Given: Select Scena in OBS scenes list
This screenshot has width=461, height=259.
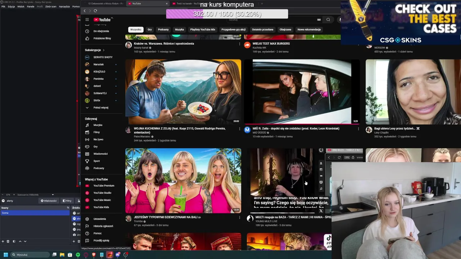Looking at the screenshot, I should [35, 213].
